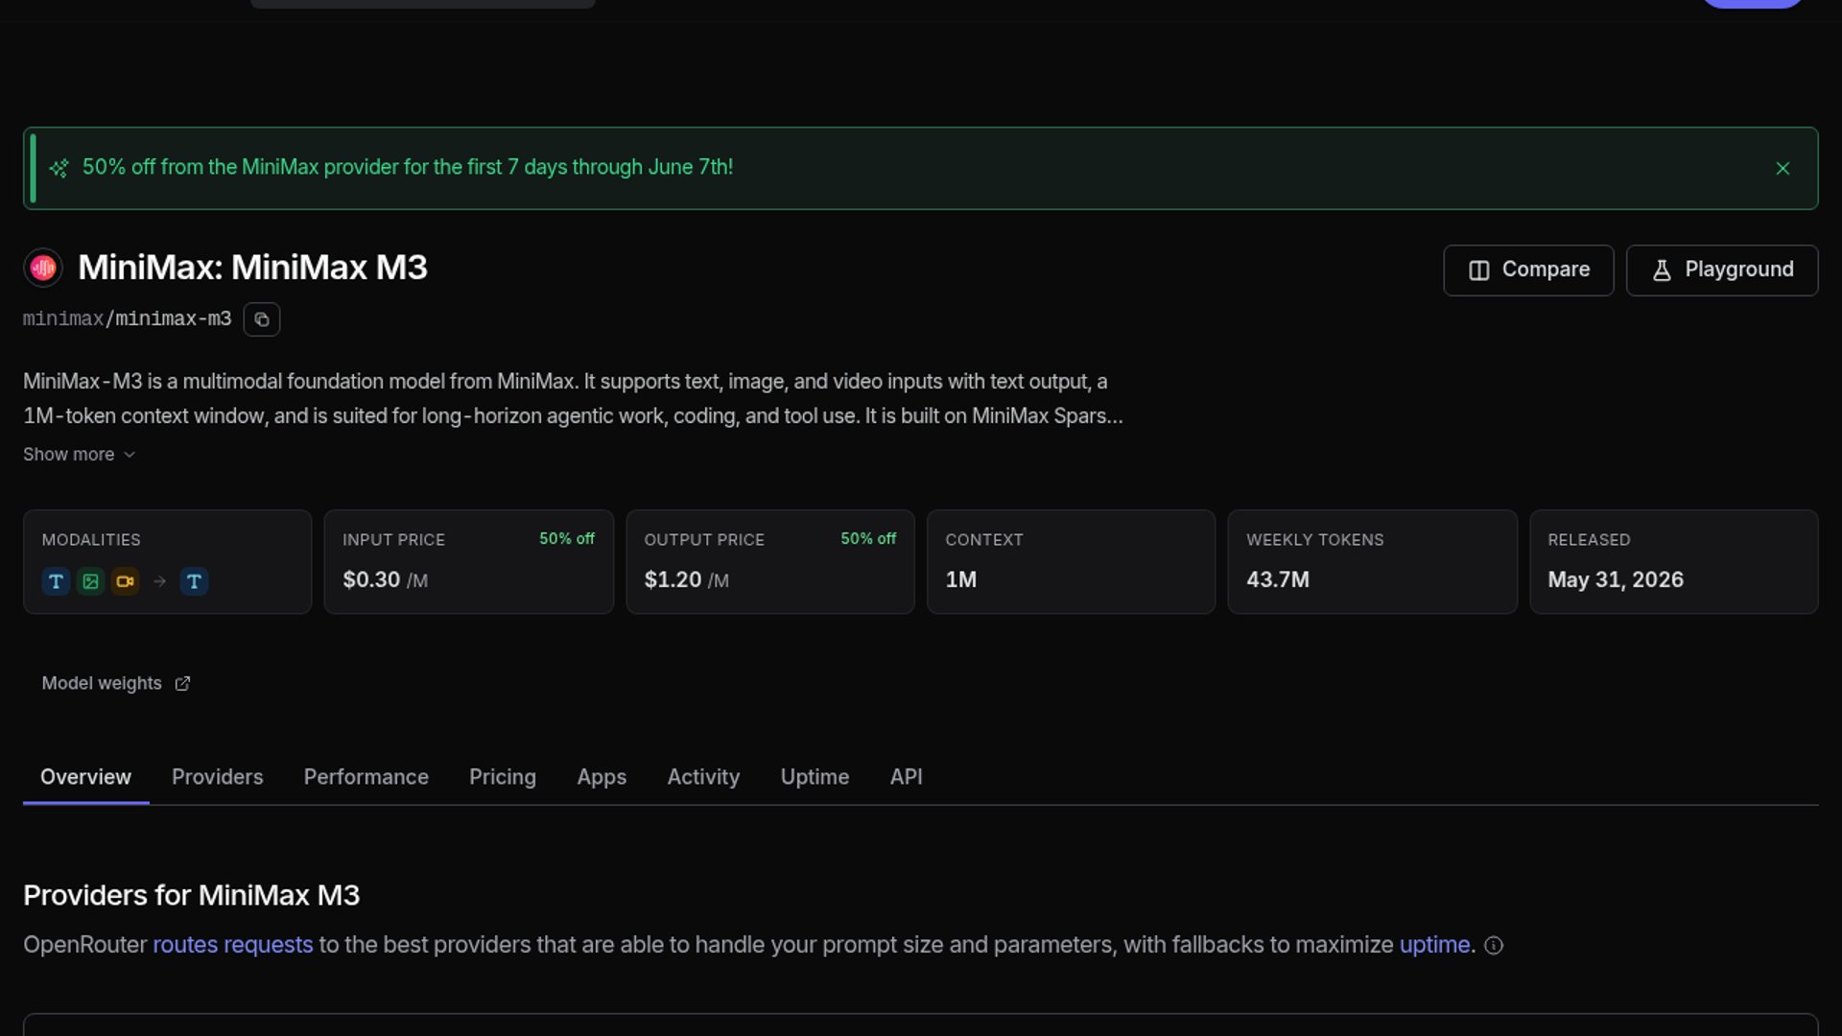
Task: Click the info icon after uptime sentence
Action: 1494,946
